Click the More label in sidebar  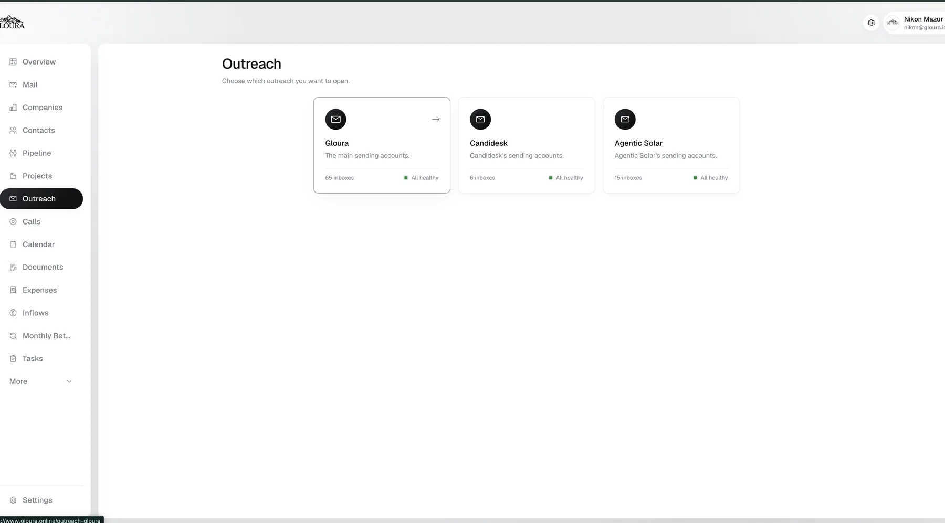[x=18, y=381]
